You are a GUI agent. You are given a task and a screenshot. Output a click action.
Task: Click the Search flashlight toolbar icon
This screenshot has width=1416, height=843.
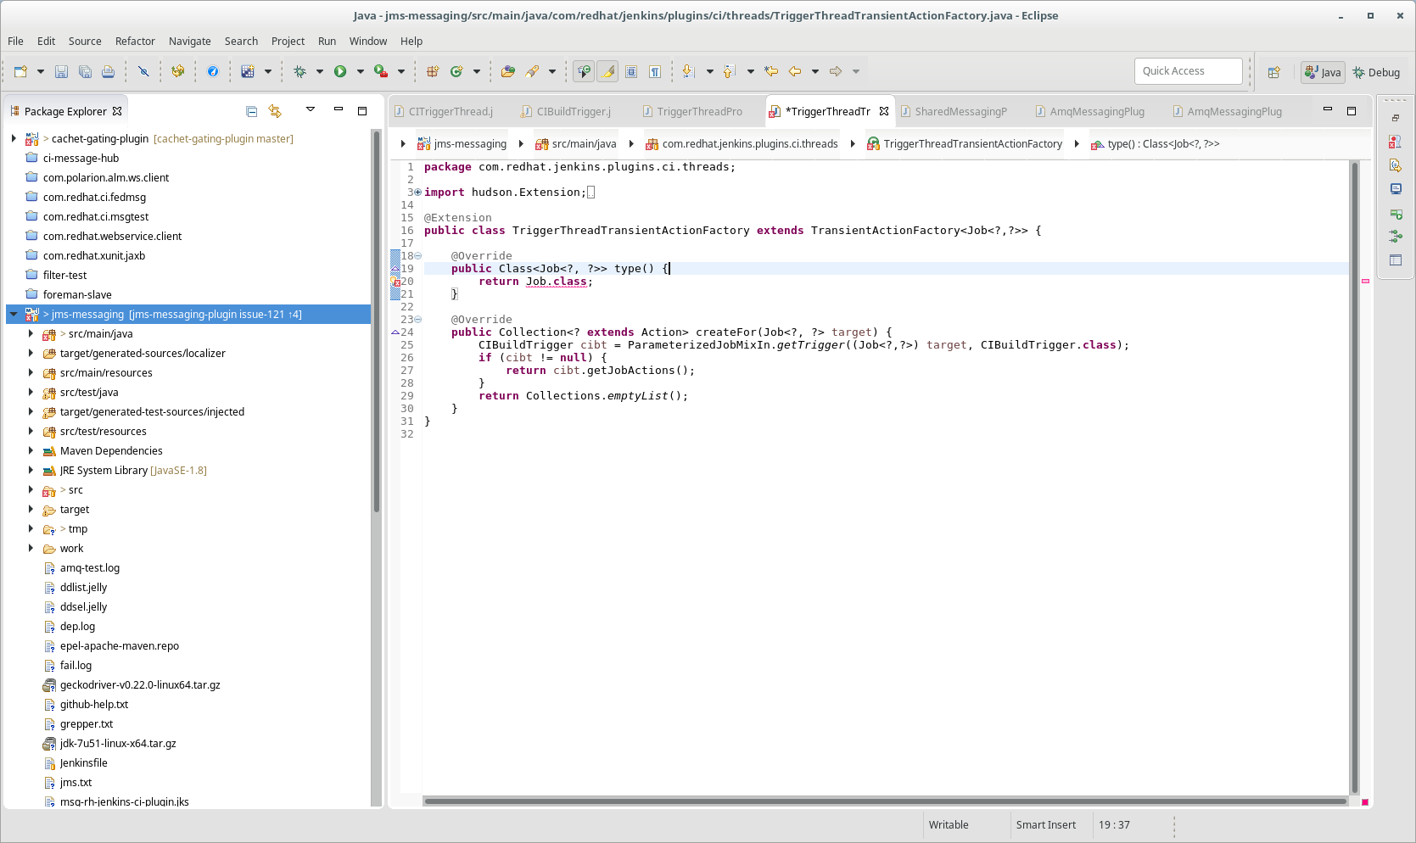click(x=532, y=72)
